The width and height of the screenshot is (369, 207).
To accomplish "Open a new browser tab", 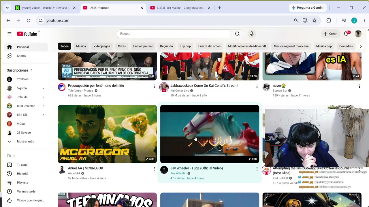I will coord(219,8).
